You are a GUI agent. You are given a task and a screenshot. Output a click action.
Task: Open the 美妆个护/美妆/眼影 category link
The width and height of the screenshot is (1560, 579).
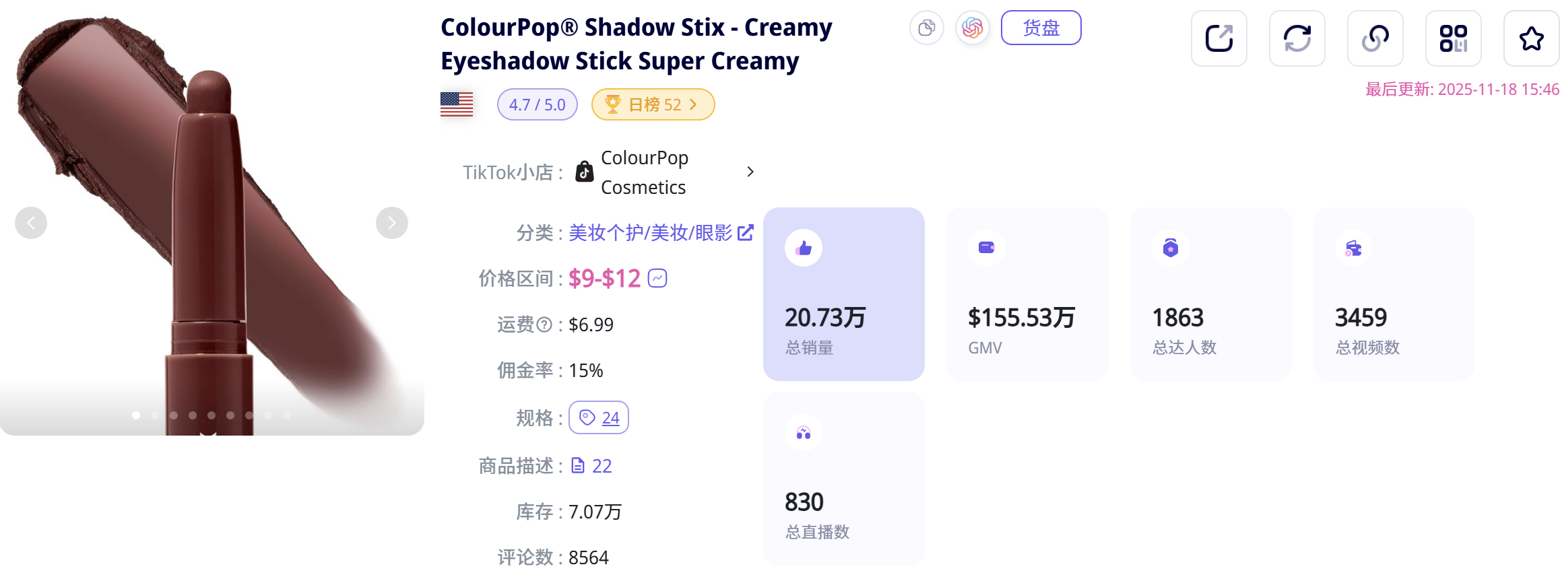pyautogui.click(x=649, y=232)
